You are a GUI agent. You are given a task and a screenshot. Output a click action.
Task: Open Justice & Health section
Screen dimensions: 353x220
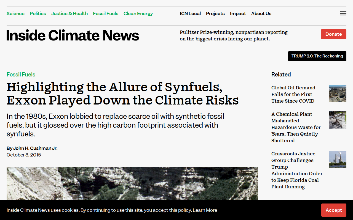point(69,13)
